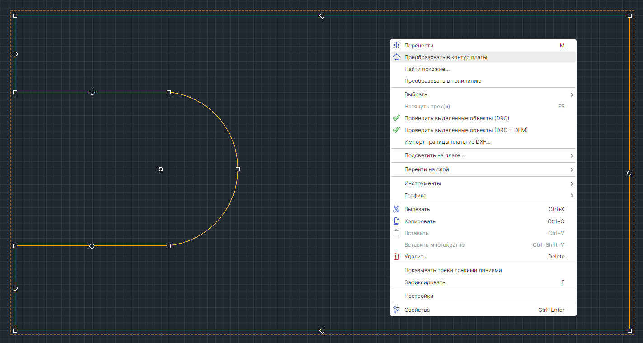This screenshot has height=343, width=643.
Task: Choose Найти похожие from context menu
Action: [x=427, y=69]
